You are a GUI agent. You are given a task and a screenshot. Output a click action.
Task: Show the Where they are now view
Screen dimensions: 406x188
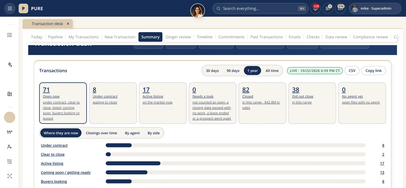point(61,133)
